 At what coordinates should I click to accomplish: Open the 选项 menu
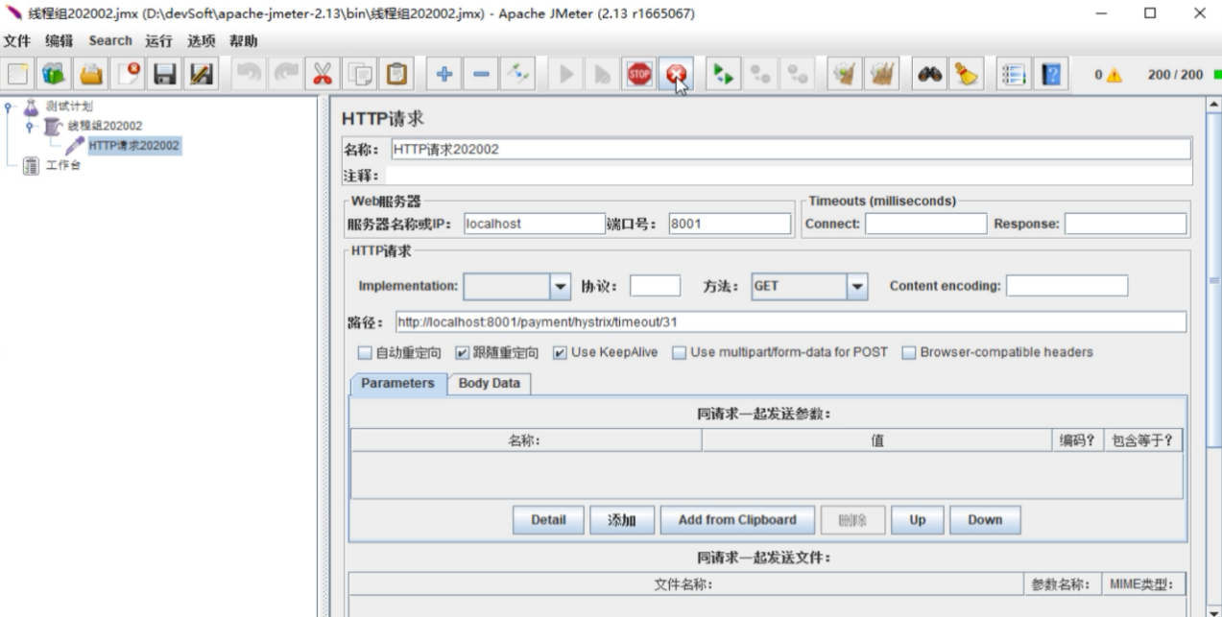point(201,41)
